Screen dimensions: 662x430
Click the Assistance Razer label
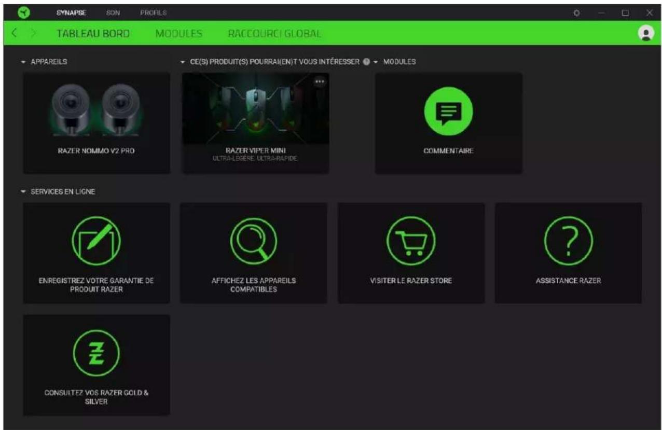[x=569, y=281]
